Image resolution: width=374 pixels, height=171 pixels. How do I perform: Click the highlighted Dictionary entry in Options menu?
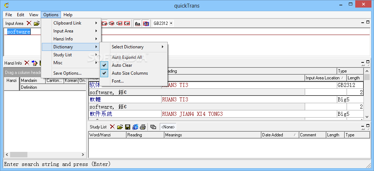point(71,47)
